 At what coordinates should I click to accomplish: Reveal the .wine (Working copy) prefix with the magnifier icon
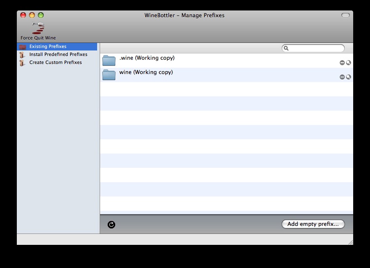pyautogui.click(x=348, y=63)
